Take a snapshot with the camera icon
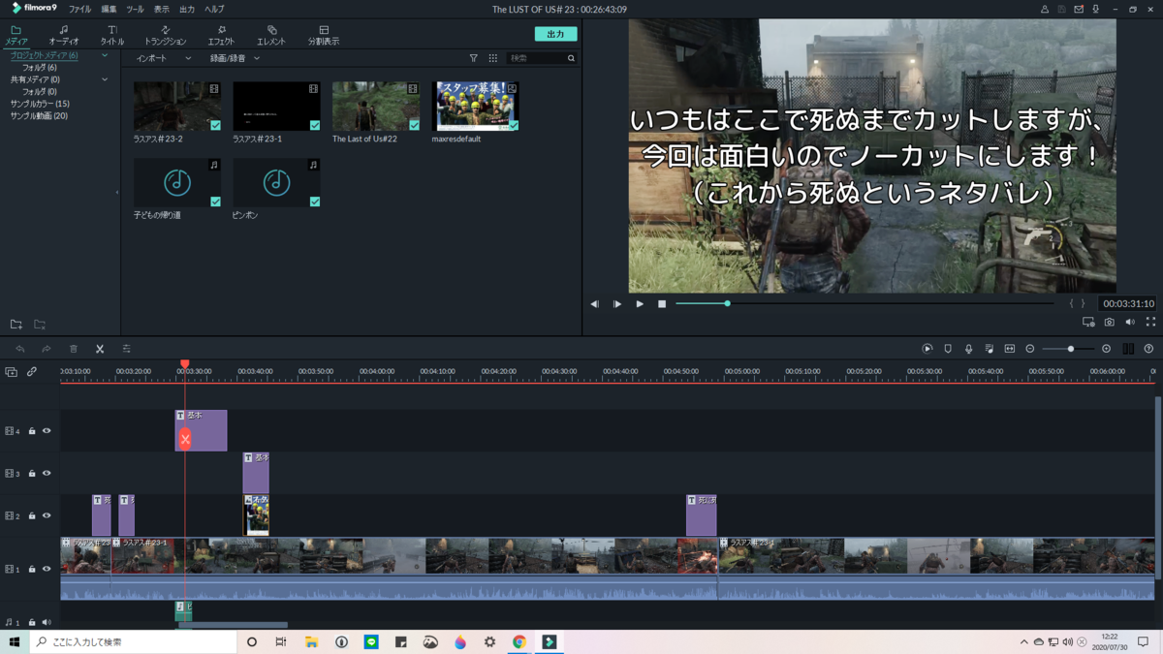Viewport: 1163px width, 654px height. point(1110,323)
